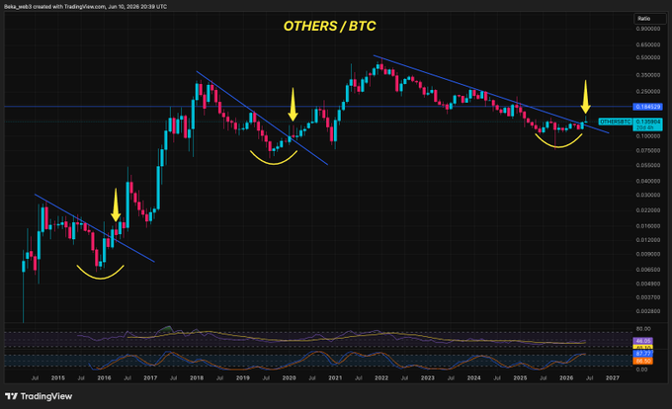Viewport: 672px width, 409px height.
Task: Click the 0.009000 price axis label
Action: [x=648, y=254]
